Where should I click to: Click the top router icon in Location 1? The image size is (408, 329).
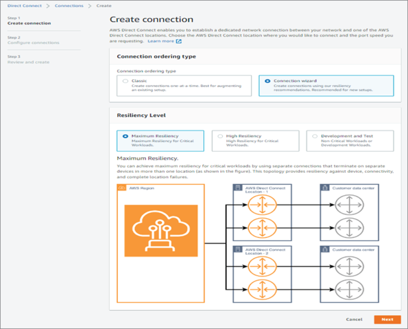(x=262, y=205)
